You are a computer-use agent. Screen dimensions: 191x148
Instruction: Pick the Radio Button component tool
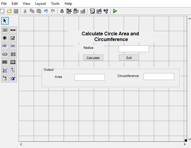coord(5,38)
